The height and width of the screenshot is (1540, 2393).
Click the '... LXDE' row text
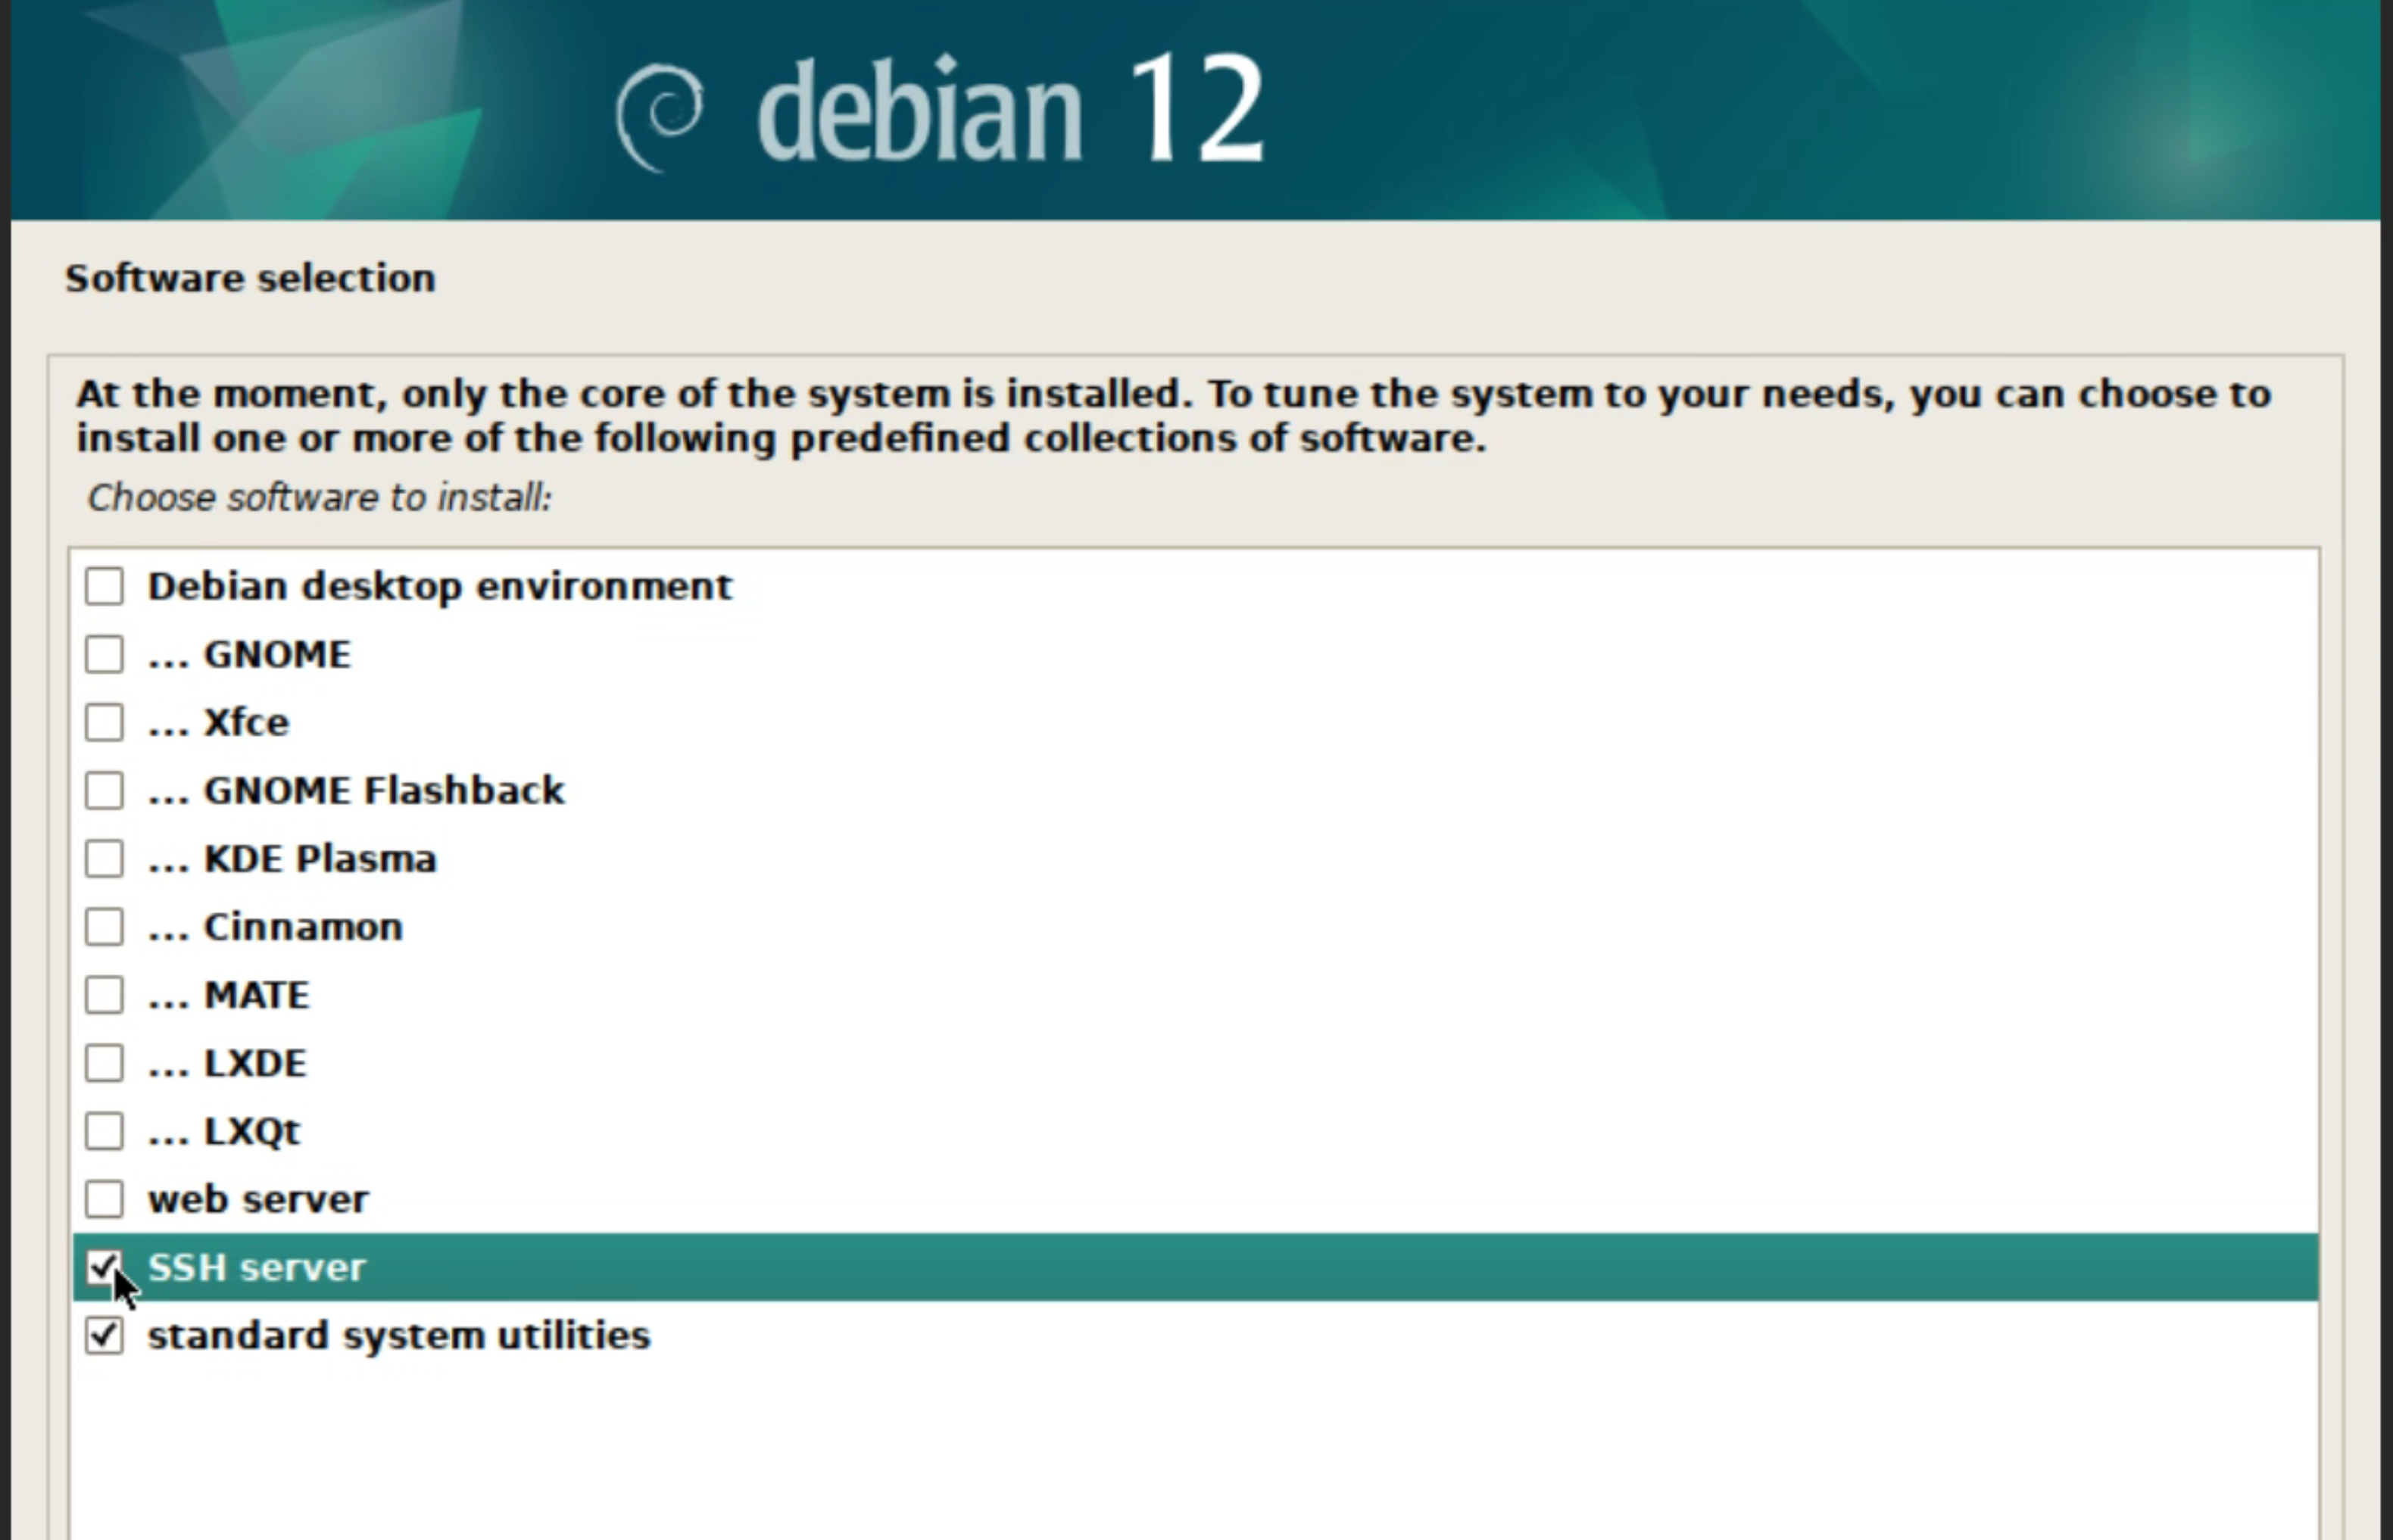[227, 1063]
